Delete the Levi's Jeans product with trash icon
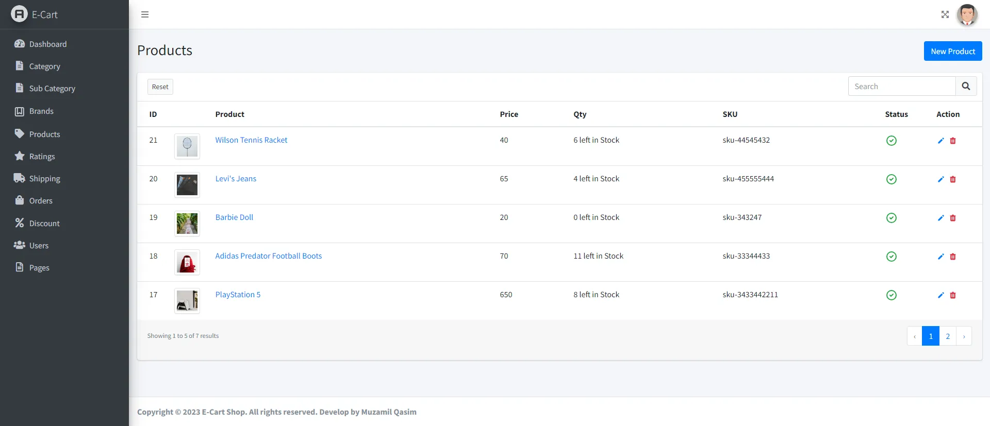Screen dimensions: 990x426 pos(953,179)
